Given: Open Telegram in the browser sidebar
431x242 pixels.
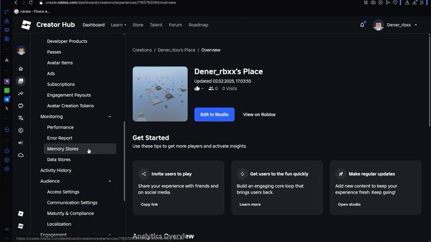Looking at the screenshot, I should click(7, 99).
